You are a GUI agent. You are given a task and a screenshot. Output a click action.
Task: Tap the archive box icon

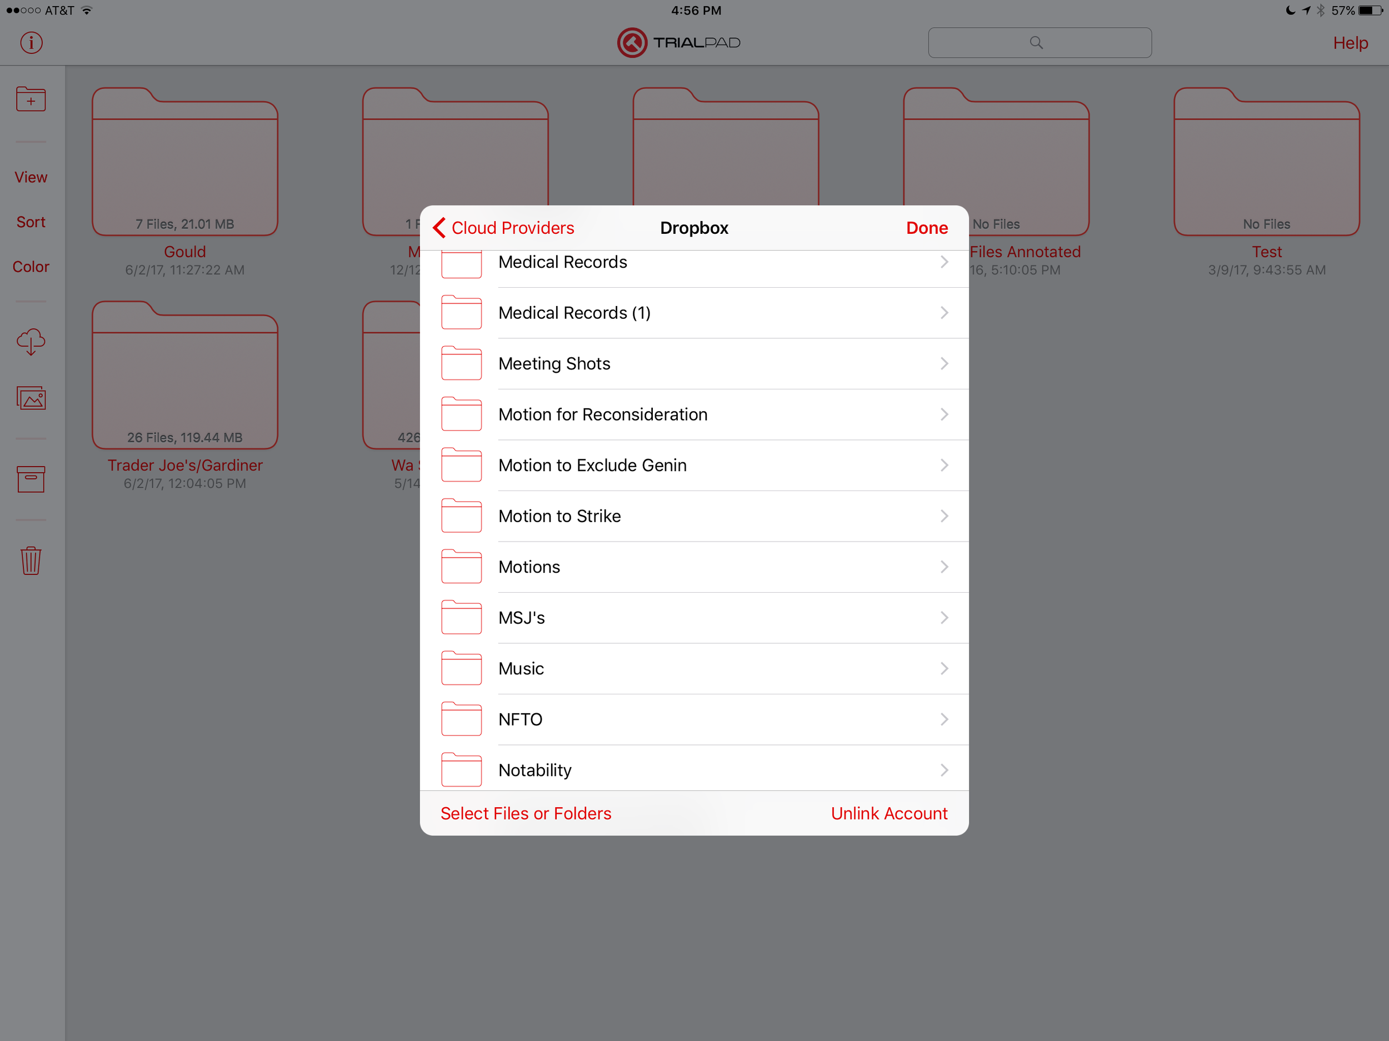pos(31,479)
